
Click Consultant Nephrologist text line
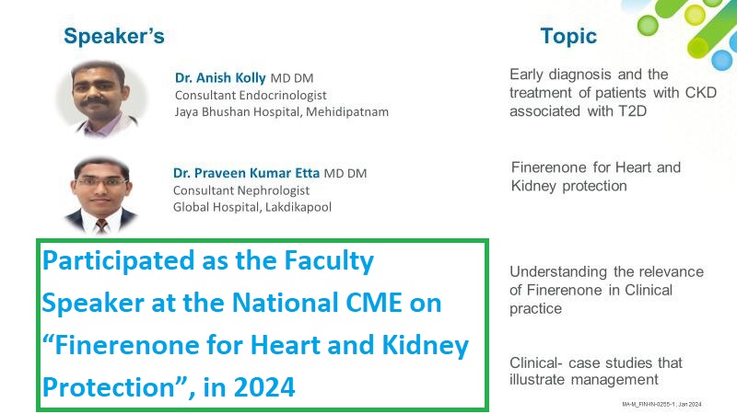click(x=241, y=190)
